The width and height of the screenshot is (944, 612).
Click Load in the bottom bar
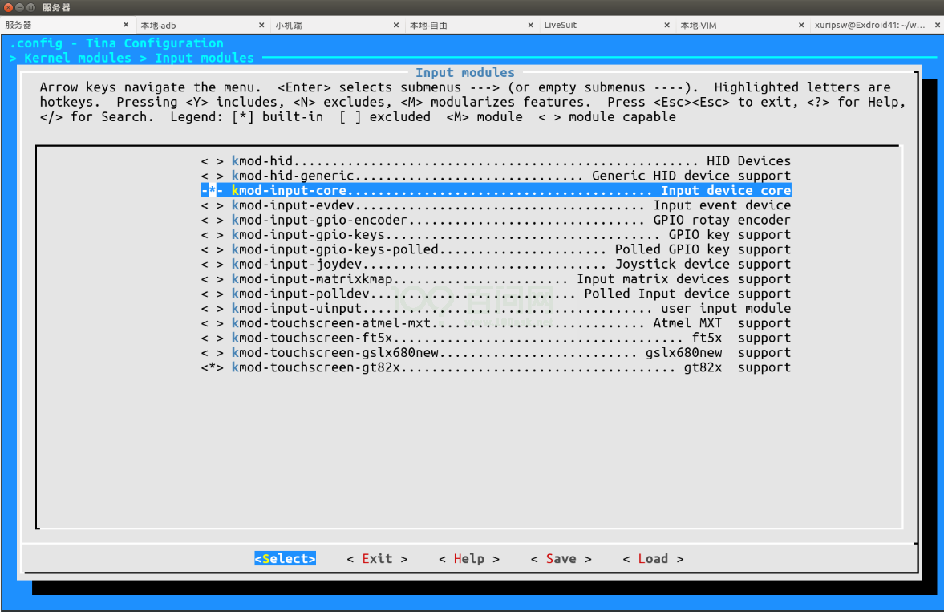[x=653, y=559]
